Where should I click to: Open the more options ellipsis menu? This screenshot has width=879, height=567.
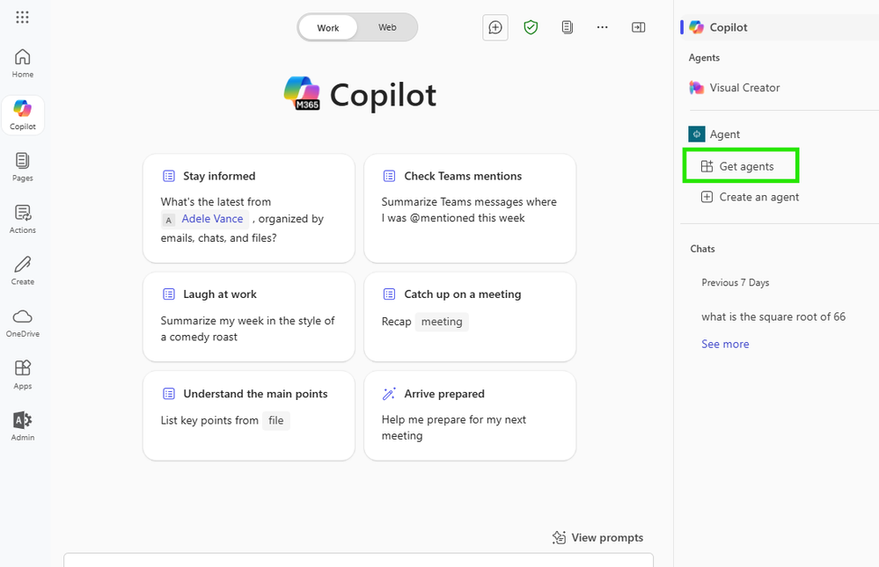(x=603, y=27)
